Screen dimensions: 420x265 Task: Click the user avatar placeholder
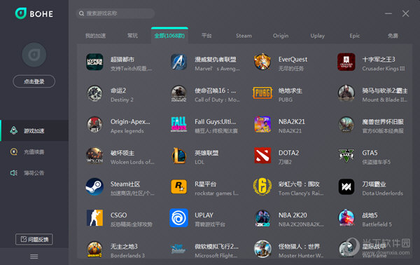click(34, 55)
